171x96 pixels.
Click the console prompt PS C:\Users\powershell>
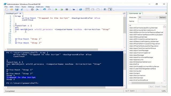pos(22,83)
